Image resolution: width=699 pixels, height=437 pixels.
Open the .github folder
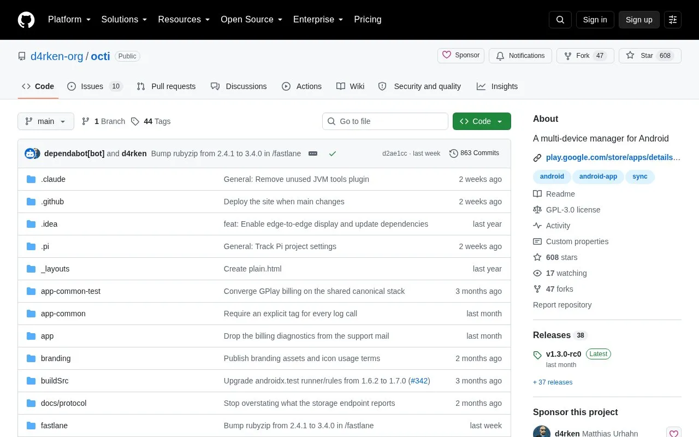tap(52, 202)
